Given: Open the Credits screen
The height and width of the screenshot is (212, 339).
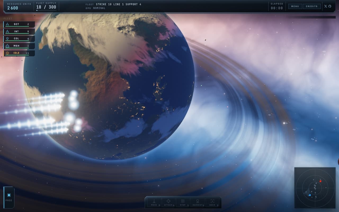Looking at the screenshot, I should tap(312, 6).
